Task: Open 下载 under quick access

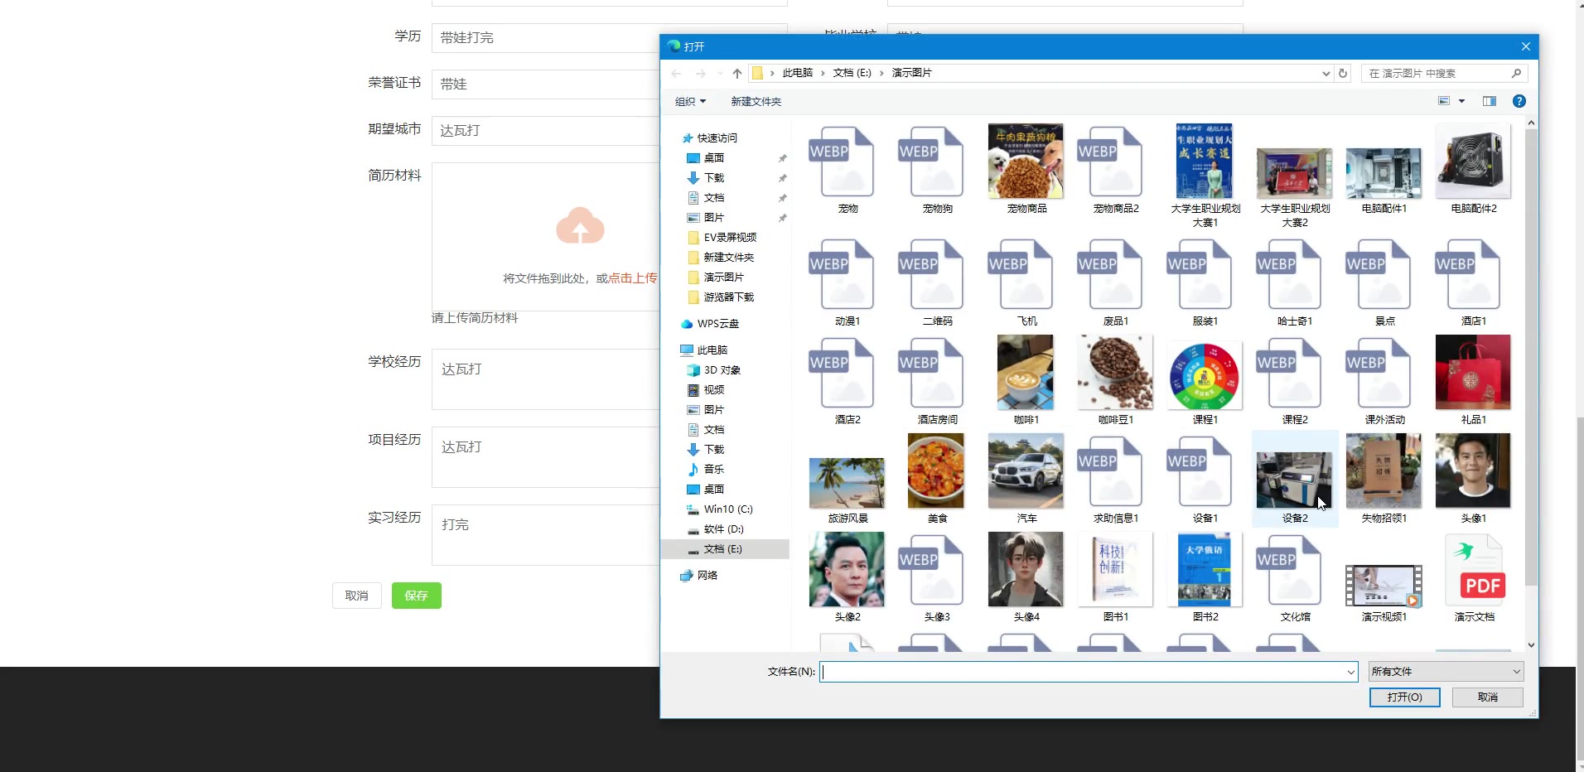Action: [x=714, y=178]
